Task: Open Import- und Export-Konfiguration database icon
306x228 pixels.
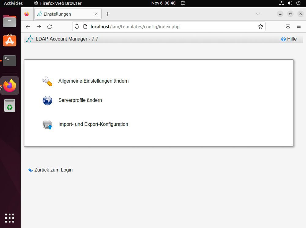Action: (47, 124)
